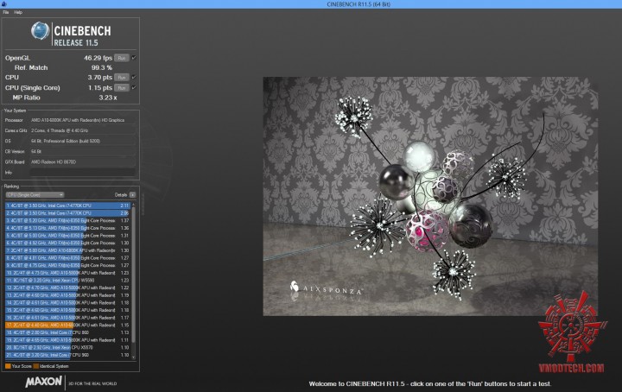
Task: Click the orange Your Score legend swatch
Action: pos(7,366)
